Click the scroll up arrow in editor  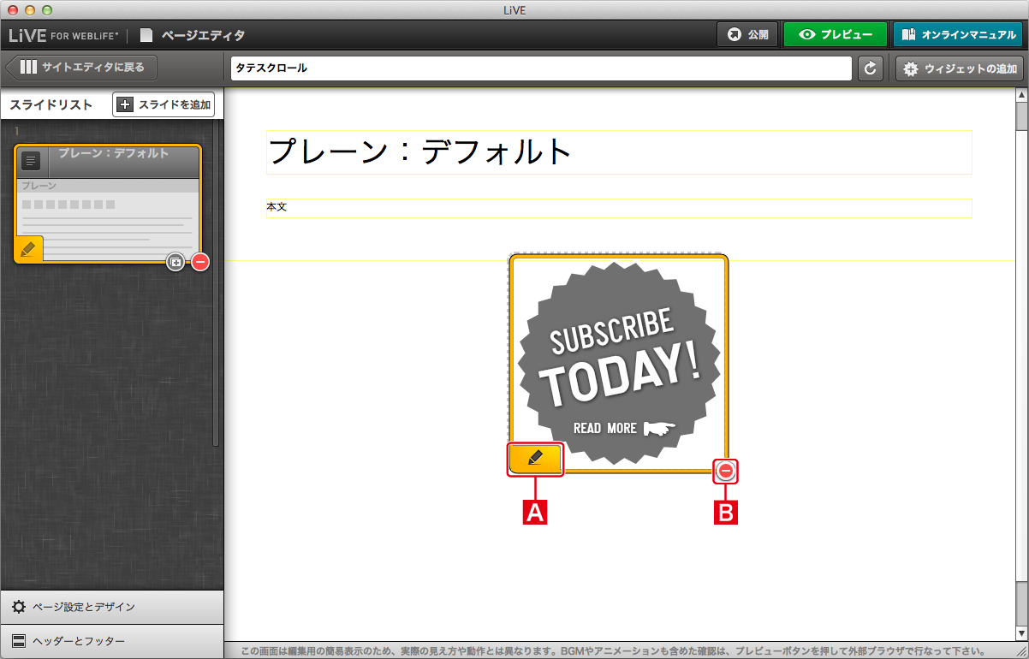(1021, 94)
